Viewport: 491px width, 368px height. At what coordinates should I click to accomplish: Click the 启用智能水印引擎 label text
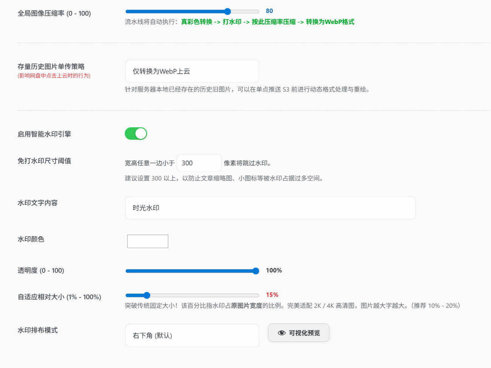44,134
